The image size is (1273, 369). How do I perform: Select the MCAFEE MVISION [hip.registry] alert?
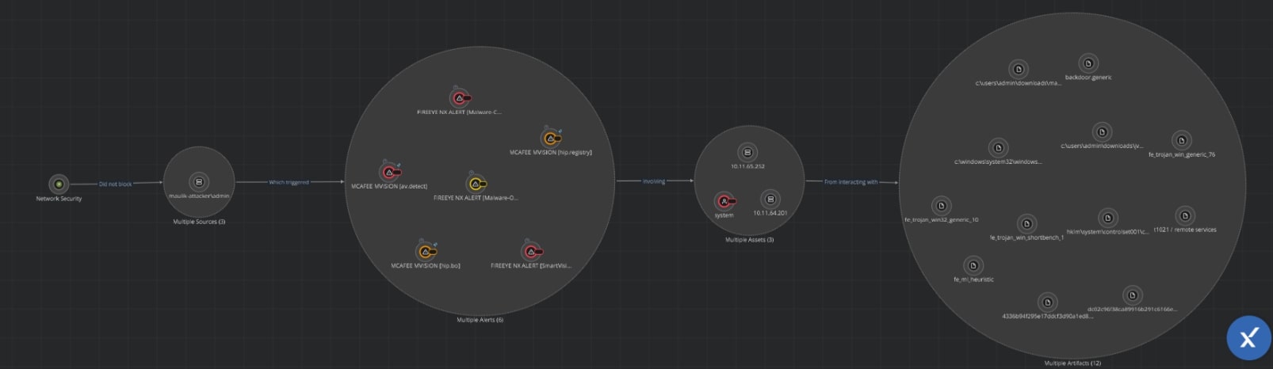(549, 139)
